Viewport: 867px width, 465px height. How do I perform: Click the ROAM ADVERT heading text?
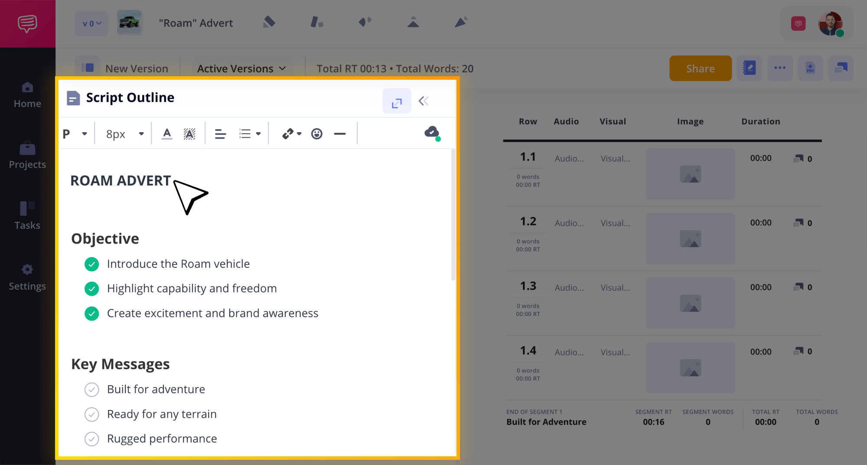[x=121, y=180]
